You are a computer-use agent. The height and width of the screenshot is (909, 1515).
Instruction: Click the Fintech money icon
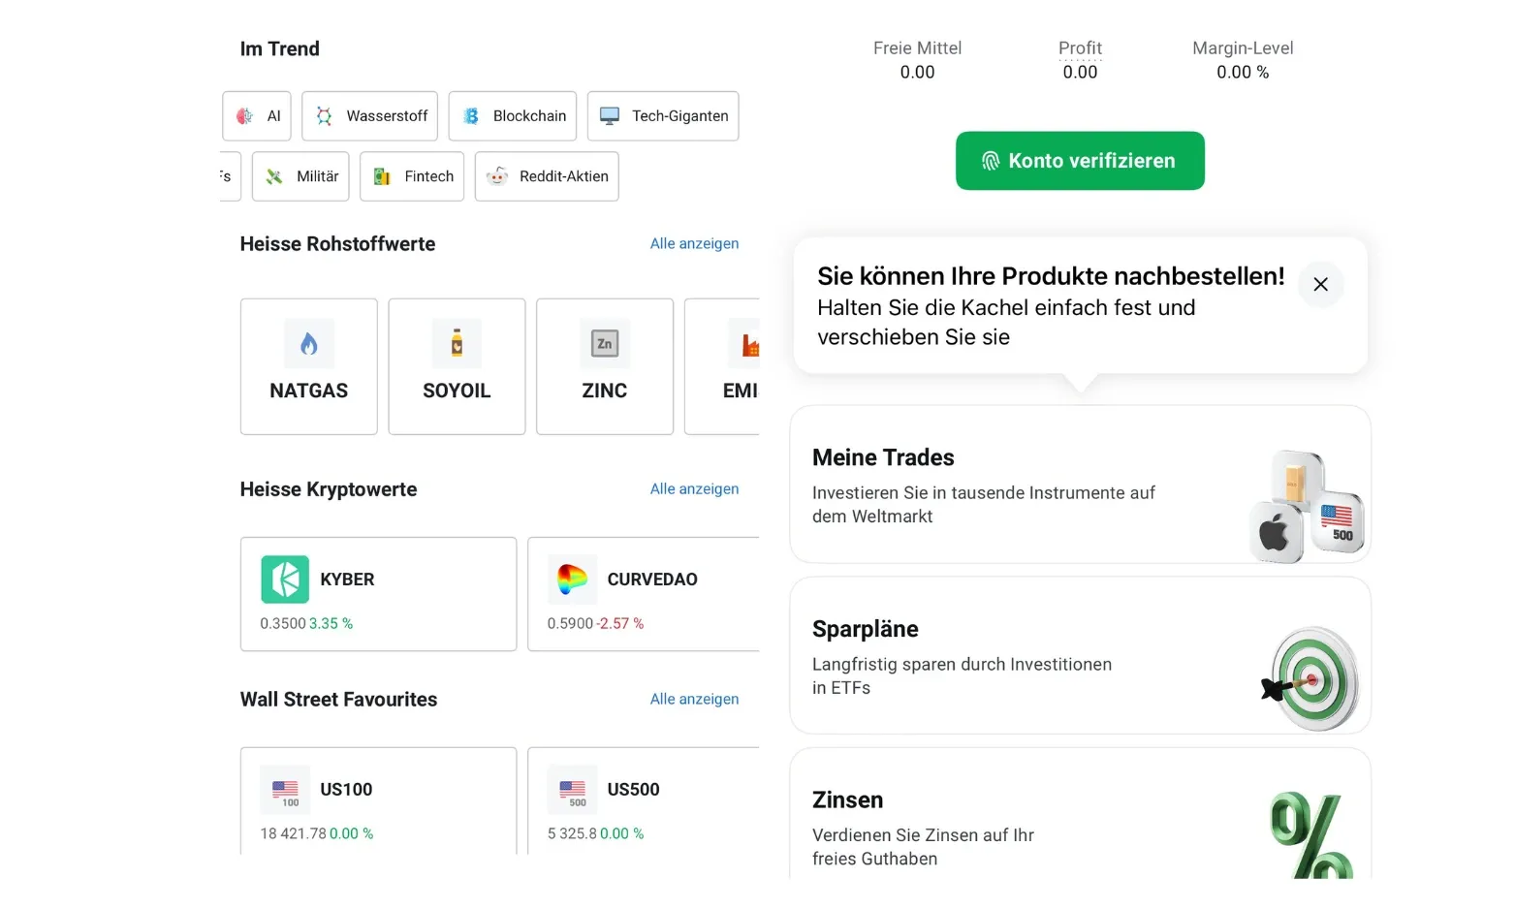point(382,176)
